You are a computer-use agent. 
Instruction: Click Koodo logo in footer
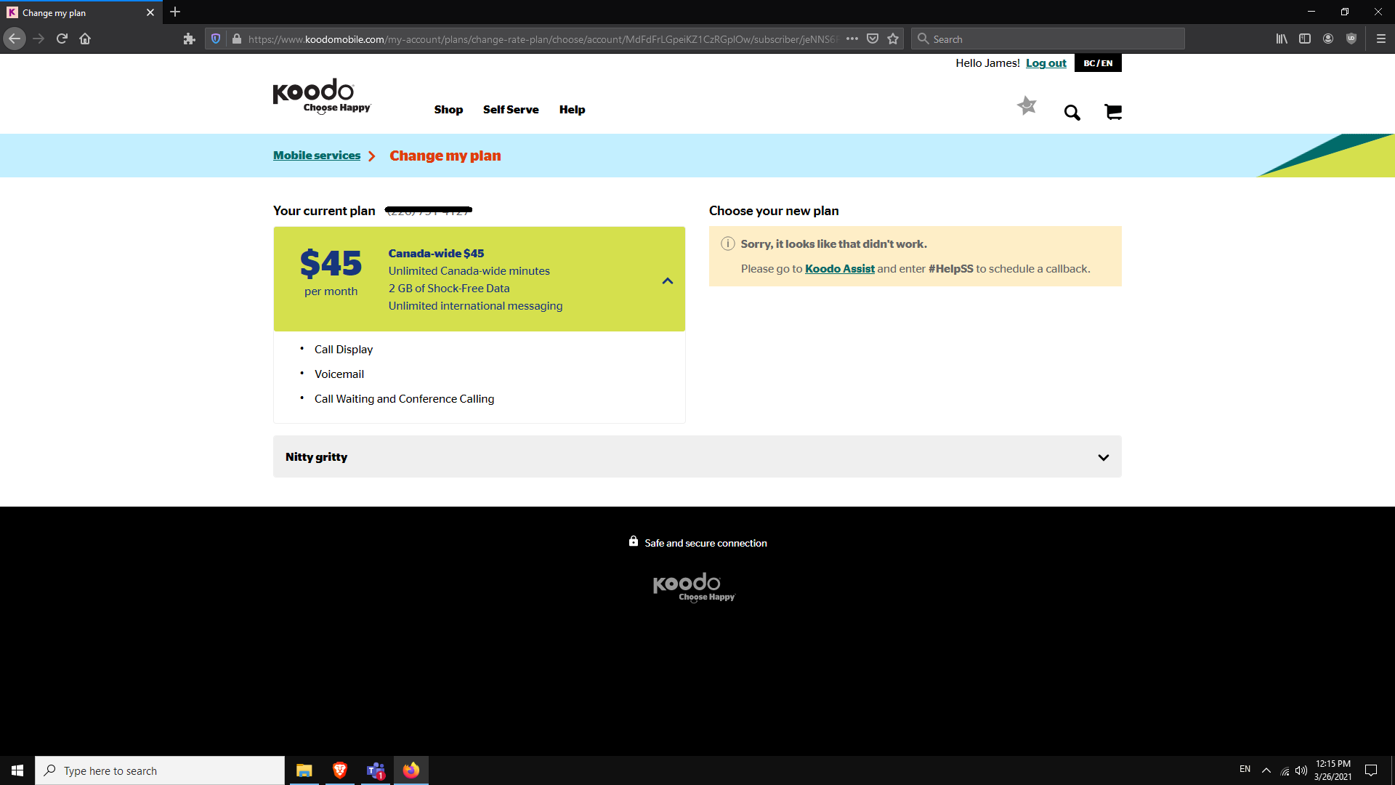(x=694, y=587)
